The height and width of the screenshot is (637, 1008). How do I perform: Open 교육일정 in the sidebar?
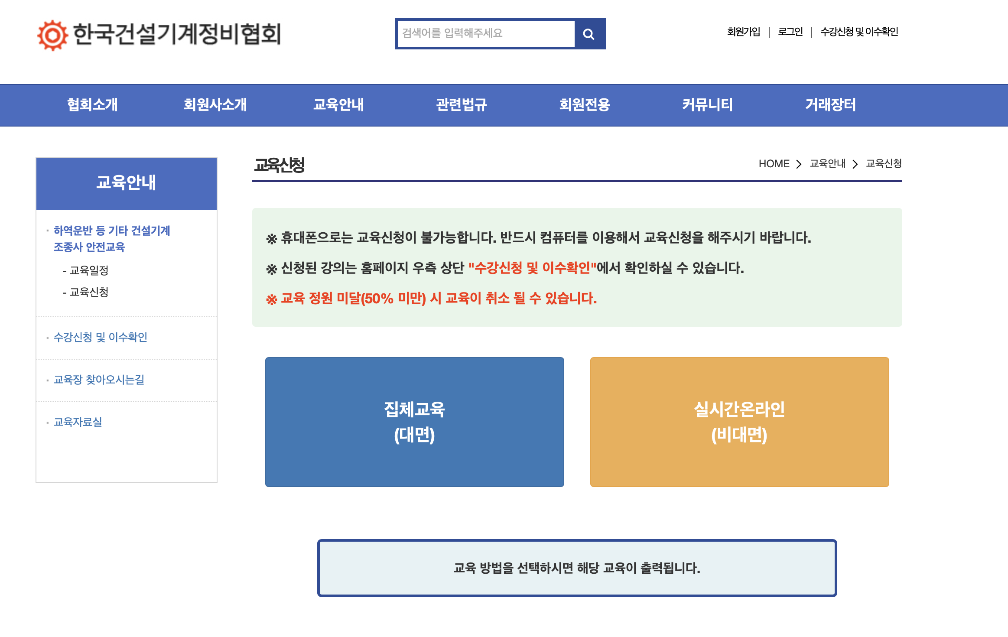[x=88, y=271]
